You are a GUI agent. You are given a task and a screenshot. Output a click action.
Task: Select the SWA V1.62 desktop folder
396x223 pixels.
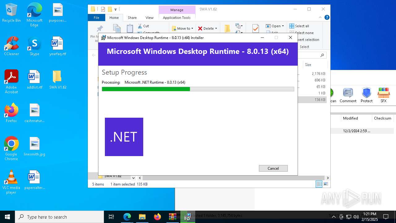58,80
